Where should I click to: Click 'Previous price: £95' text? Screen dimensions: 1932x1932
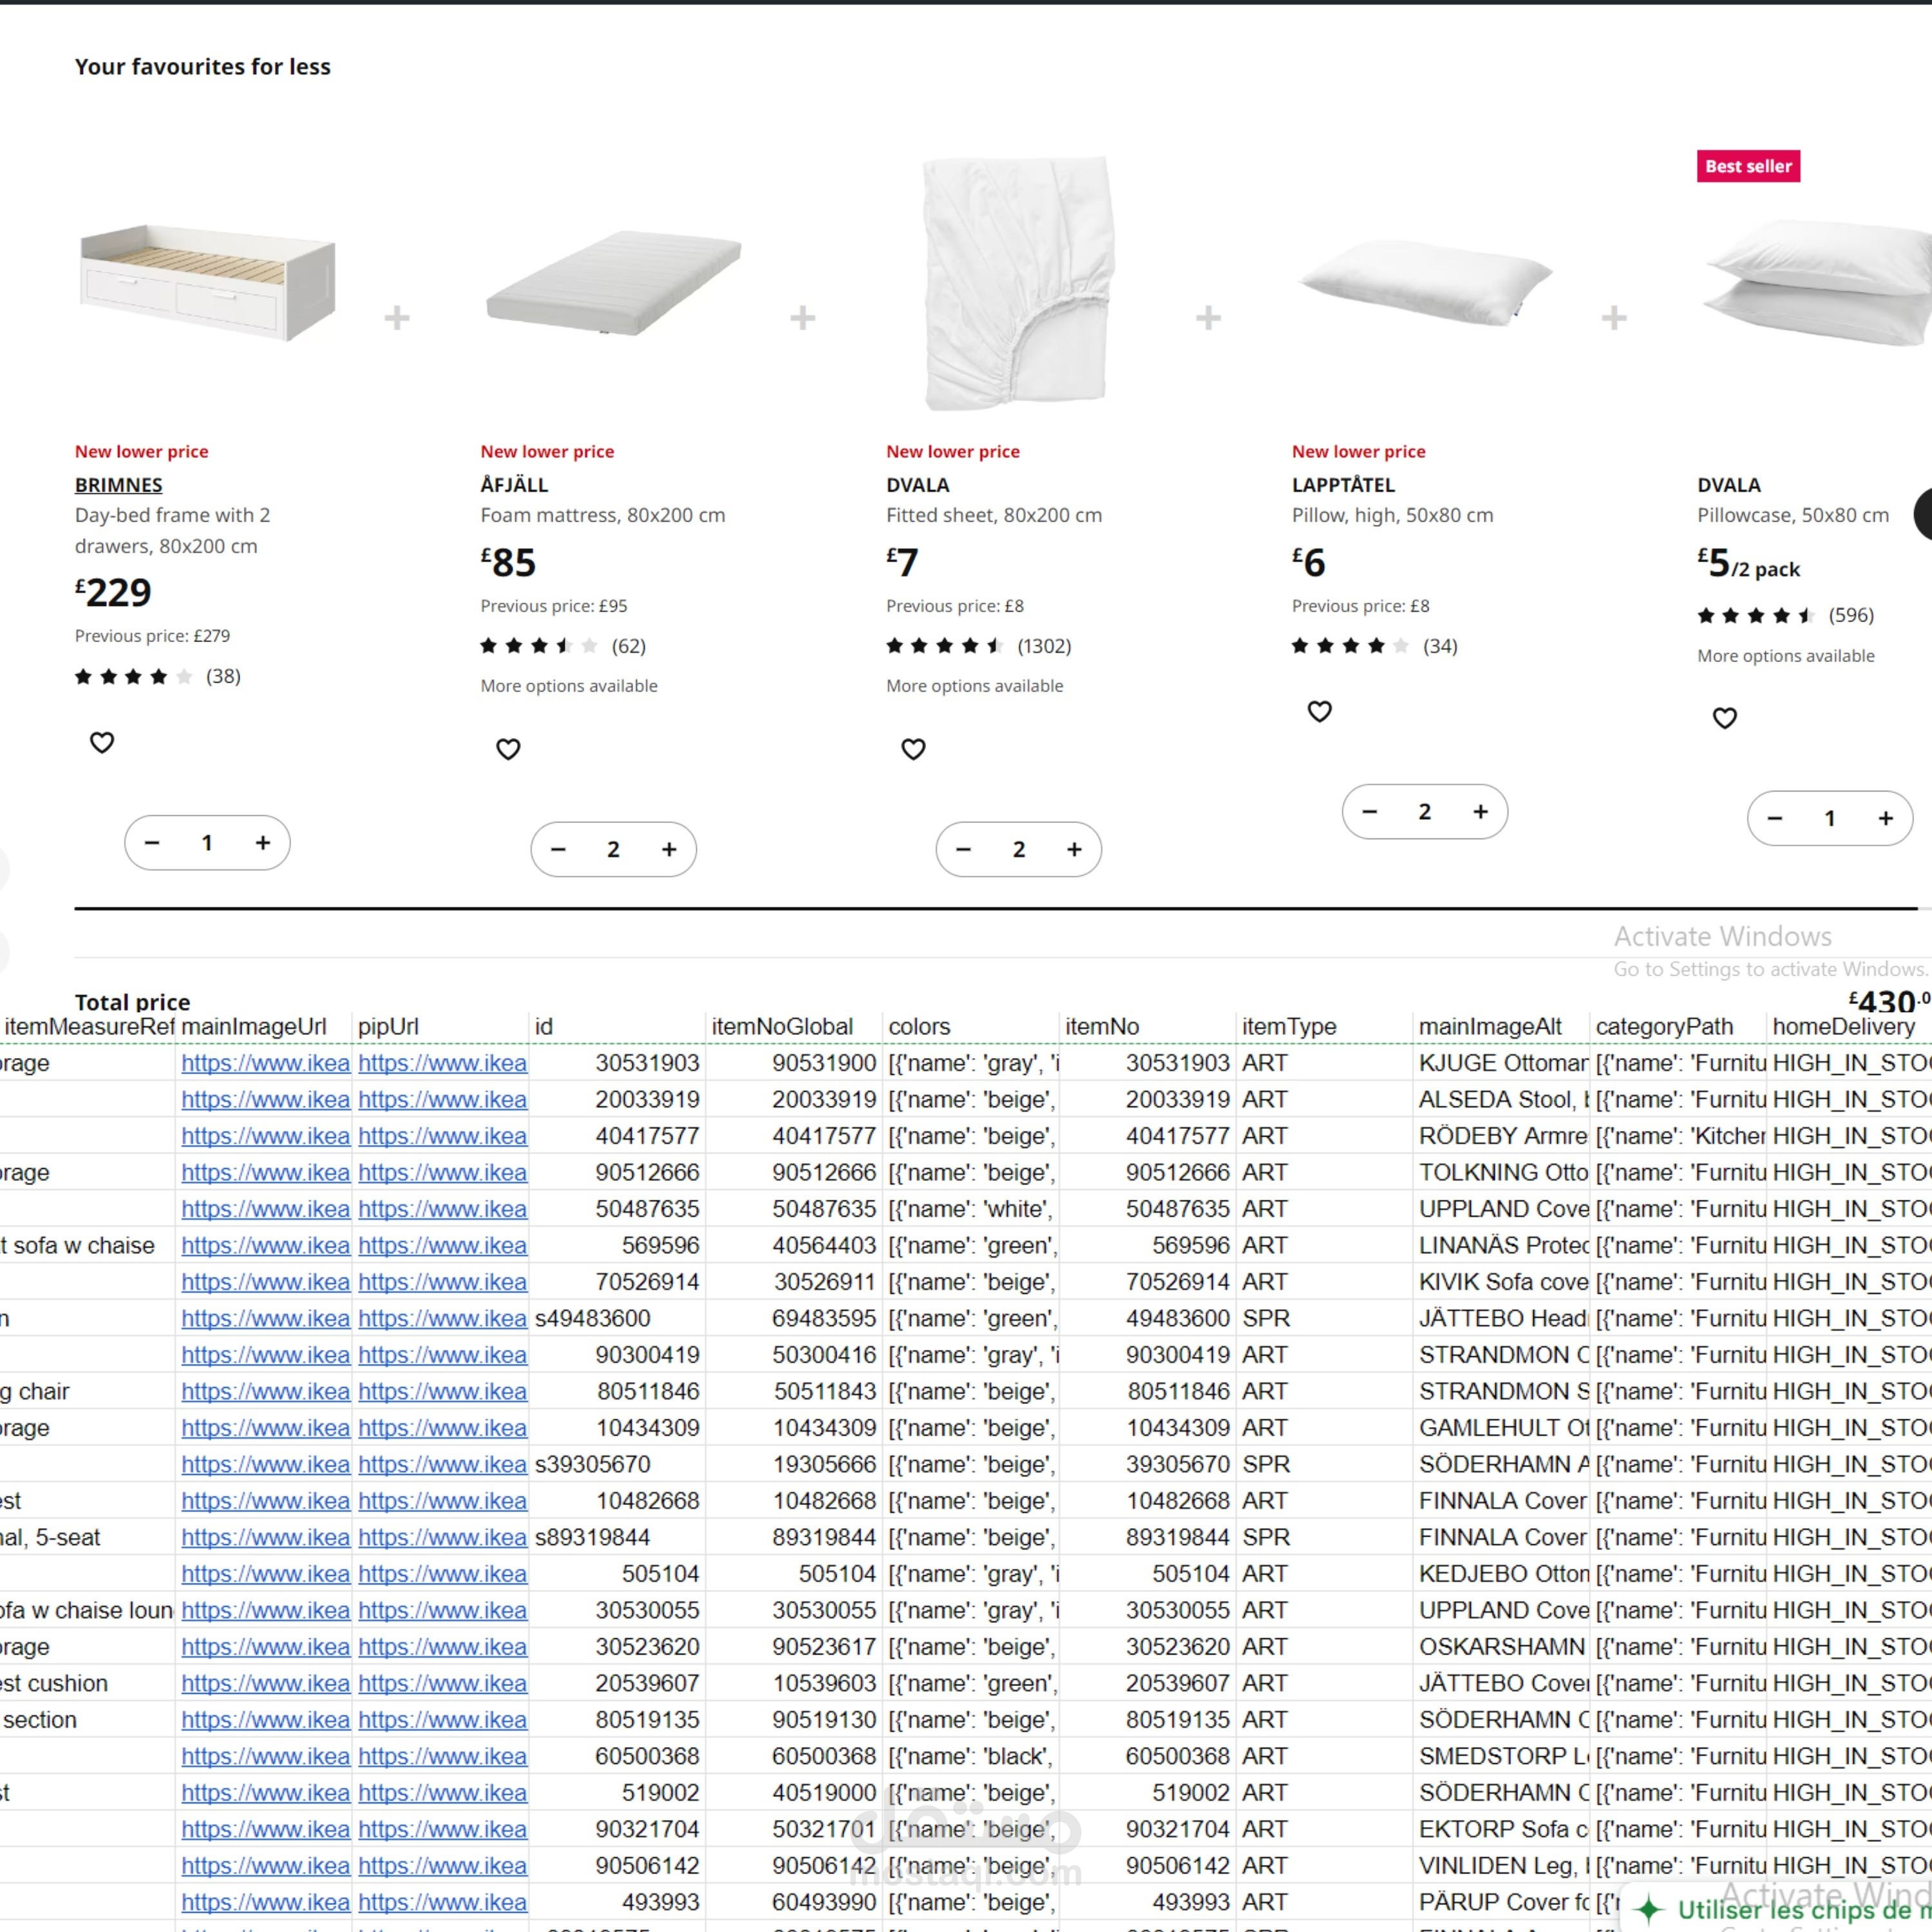554,606
